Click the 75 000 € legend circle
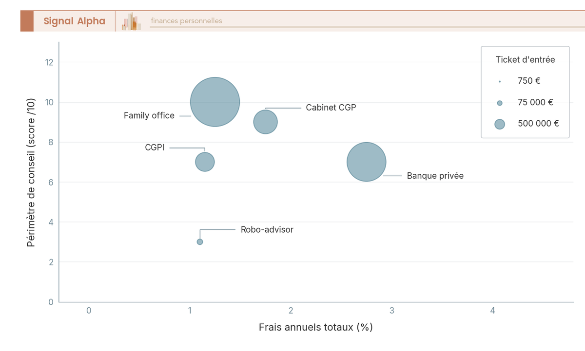Viewport: 585px width, 351px height. 500,103
